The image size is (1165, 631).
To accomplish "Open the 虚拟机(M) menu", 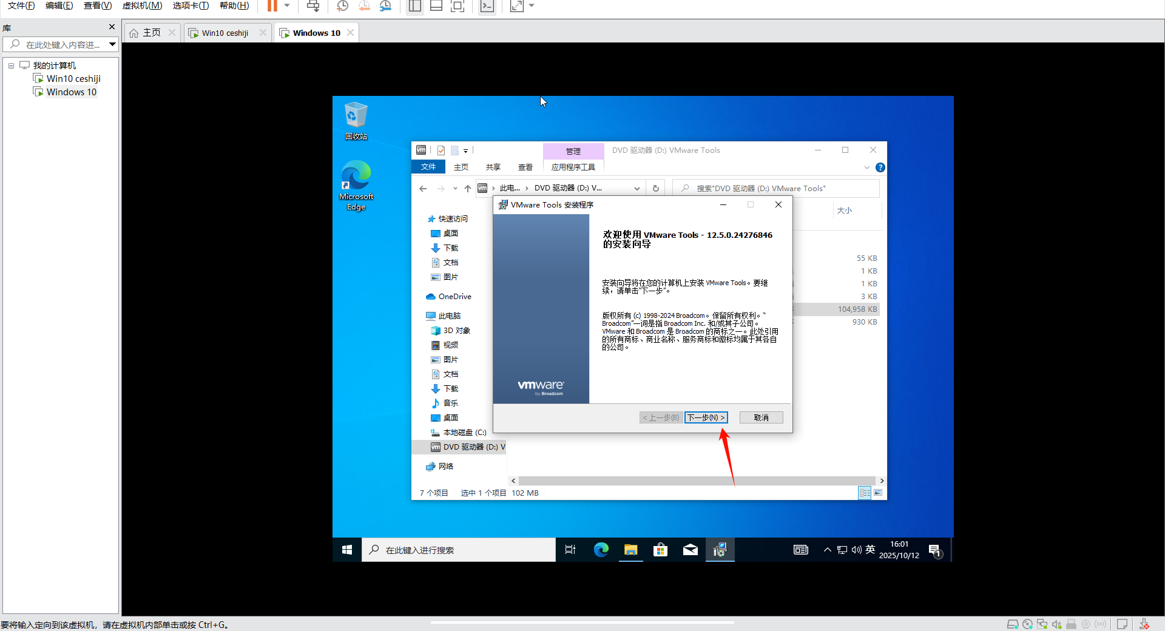I will [x=142, y=6].
